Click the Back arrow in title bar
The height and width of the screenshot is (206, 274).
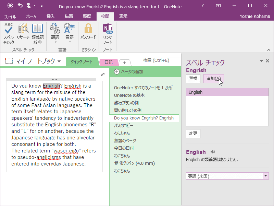[x=10, y=6]
